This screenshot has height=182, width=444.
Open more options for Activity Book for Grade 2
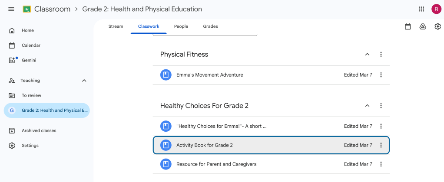381,145
